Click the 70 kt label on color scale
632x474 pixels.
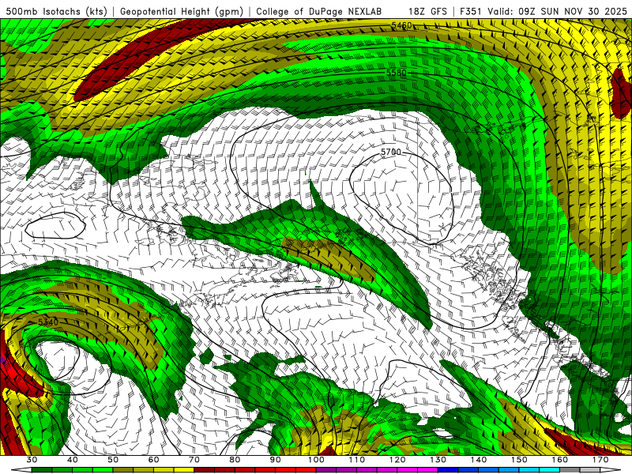tap(194, 460)
